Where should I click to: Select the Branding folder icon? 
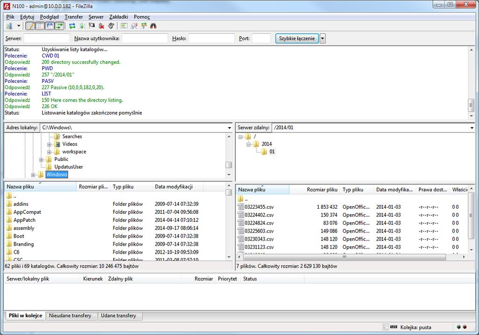click(9, 244)
